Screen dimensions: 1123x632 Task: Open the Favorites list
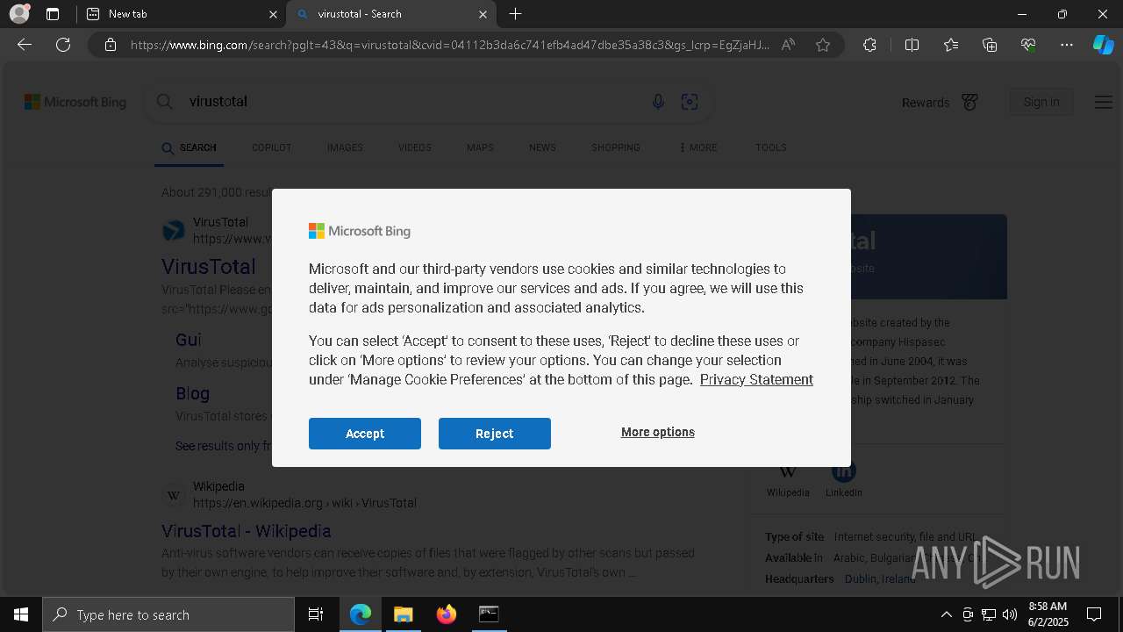(x=951, y=45)
